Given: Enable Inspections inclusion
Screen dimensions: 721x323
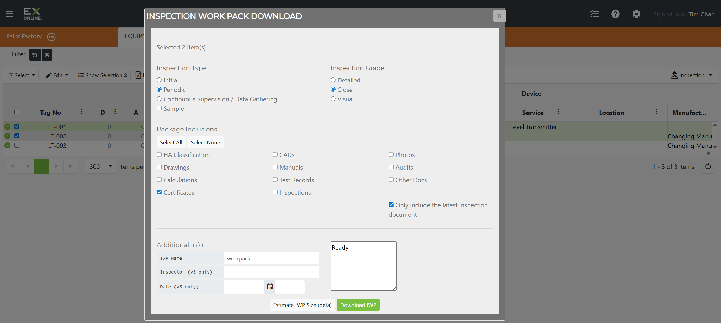Looking at the screenshot, I should (275, 192).
